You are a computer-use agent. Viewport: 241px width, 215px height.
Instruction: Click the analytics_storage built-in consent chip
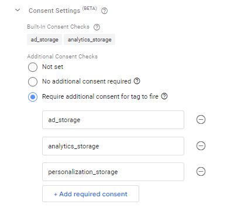pos(89,40)
